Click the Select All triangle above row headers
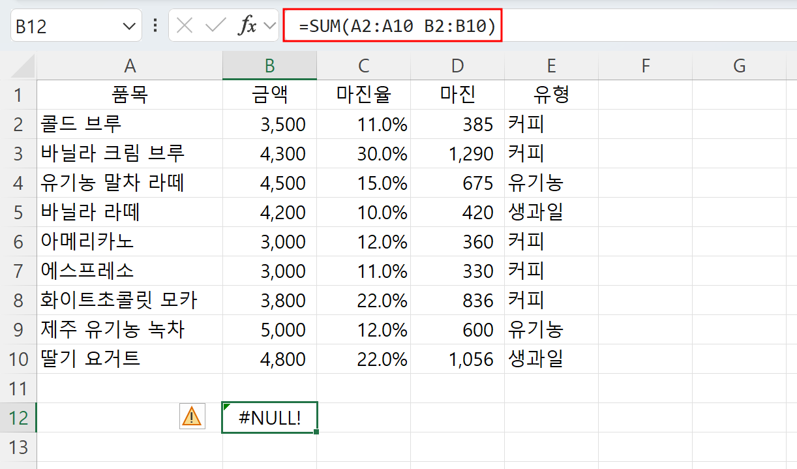797x469 pixels. pyautogui.click(x=20, y=65)
